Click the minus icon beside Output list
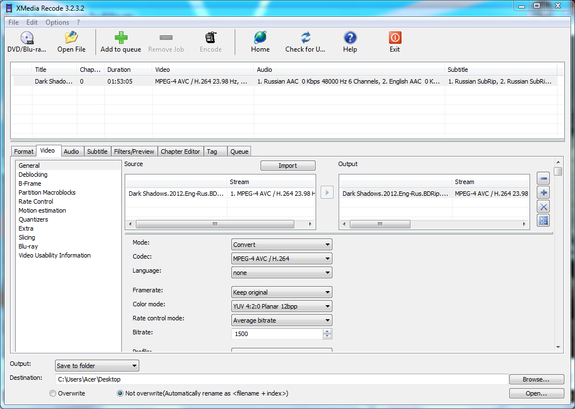Image resolution: width=575 pixels, height=409 pixels. click(543, 179)
